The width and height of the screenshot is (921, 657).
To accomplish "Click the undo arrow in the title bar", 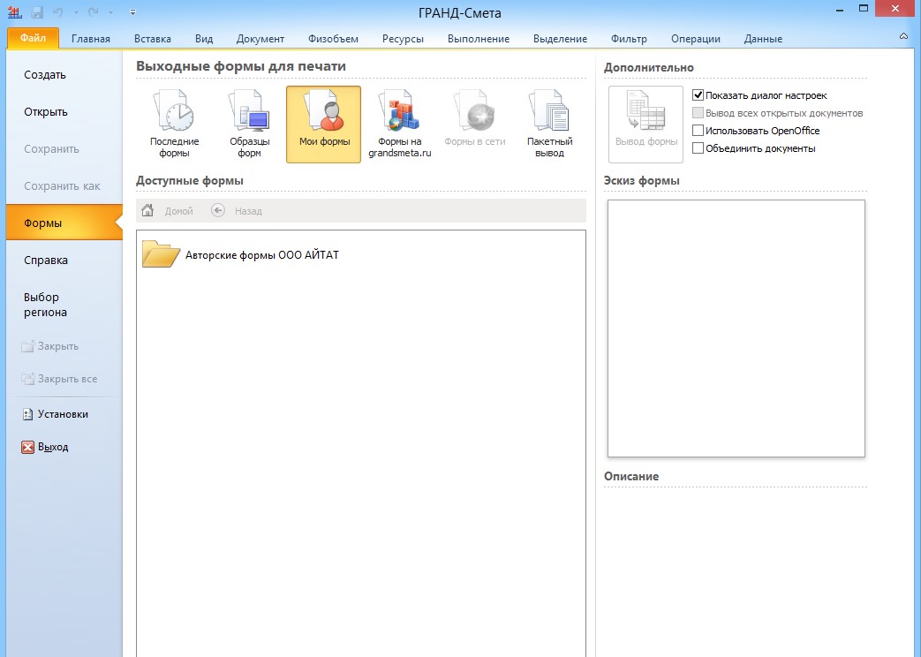I will coord(57,11).
